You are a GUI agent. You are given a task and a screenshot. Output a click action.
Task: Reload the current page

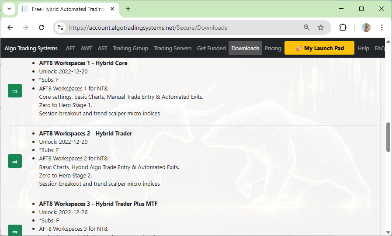(42, 28)
